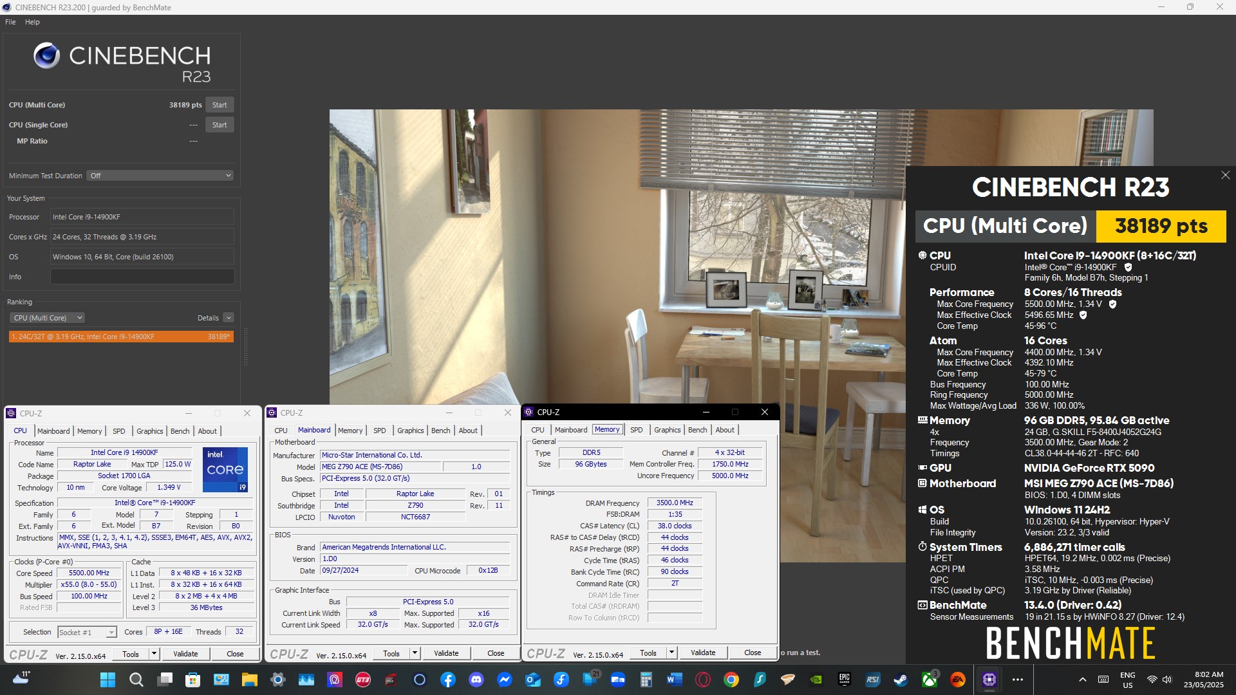Close the BenchMate result overlay panel
Viewport: 1236px width, 695px height.
[x=1225, y=175]
